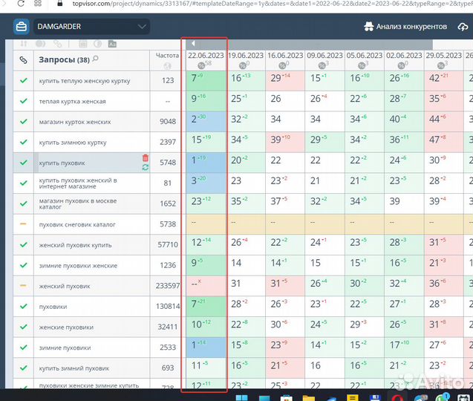Click the search icon next to Запросы

point(96,59)
